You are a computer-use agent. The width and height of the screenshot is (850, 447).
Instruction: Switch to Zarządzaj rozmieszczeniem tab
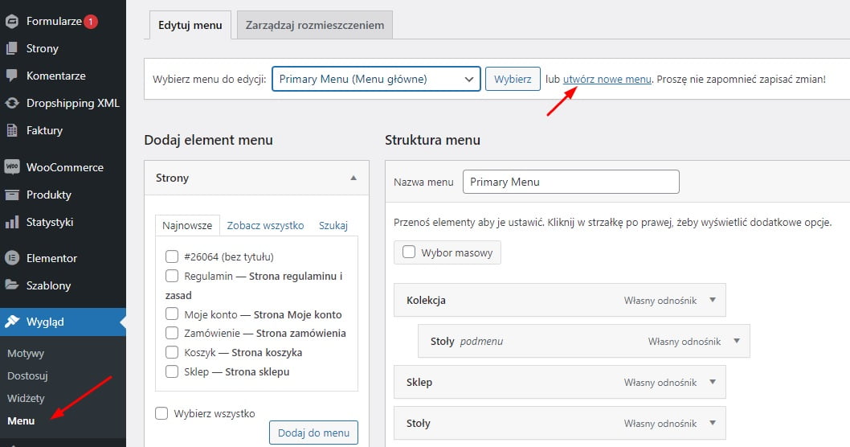[314, 25]
